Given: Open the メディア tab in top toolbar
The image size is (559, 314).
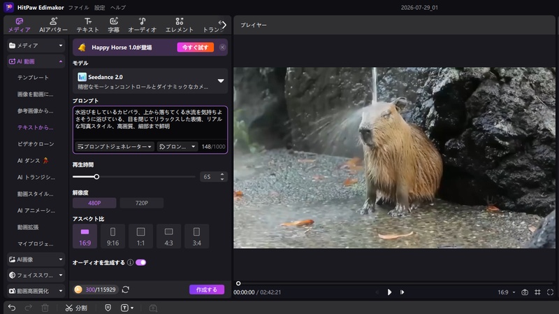Looking at the screenshot, I should tap(20, 25).
